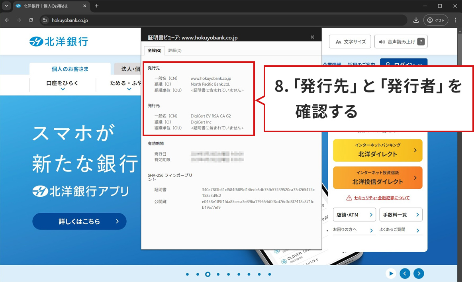Select the 個人のお客さま tab
474x282 pixels.
point(70,69)
